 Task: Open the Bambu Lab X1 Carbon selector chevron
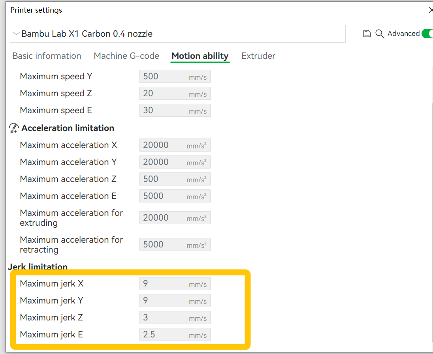[16, 34]
